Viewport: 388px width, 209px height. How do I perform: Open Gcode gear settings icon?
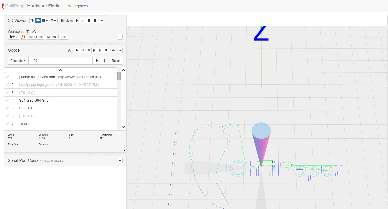pos(106,50)
